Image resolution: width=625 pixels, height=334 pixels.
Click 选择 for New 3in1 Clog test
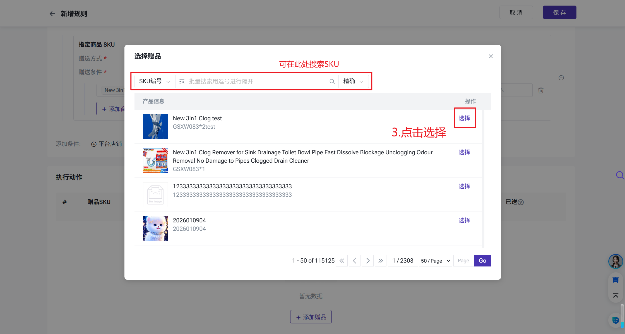[464, 118]
